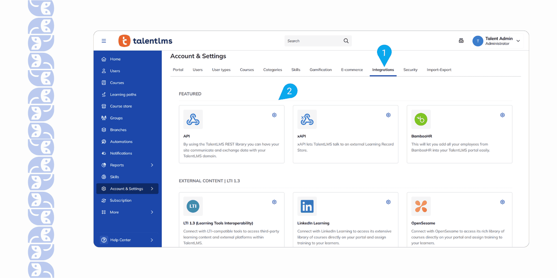
Task: Switch to the Categories tab
Action: pos(273,70)
